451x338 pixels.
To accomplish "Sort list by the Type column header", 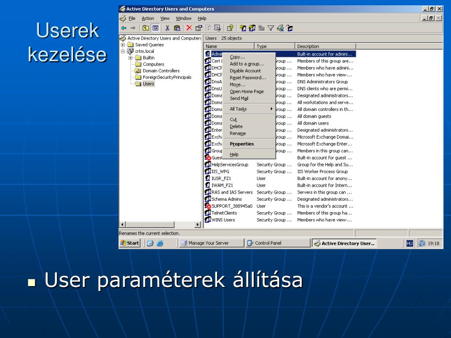I will click(275, 46).
